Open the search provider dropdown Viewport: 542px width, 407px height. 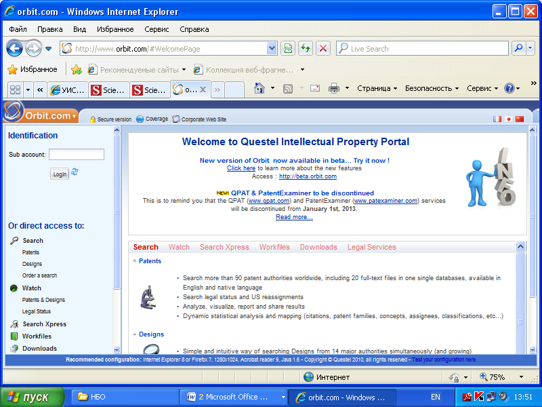tap(530, 48)
